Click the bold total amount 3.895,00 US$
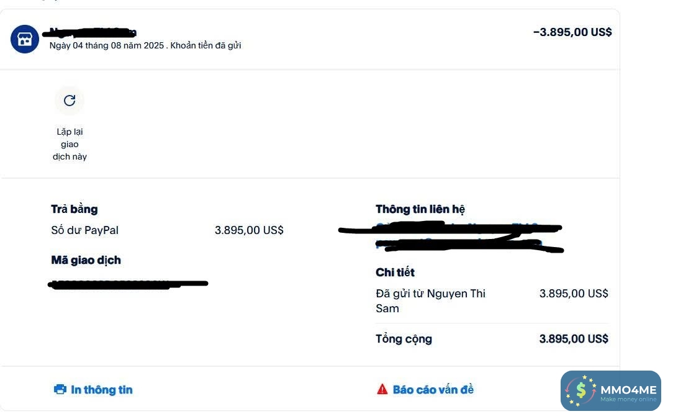The height and width of the screenshot is (419, 673). (x=574, y=339)
